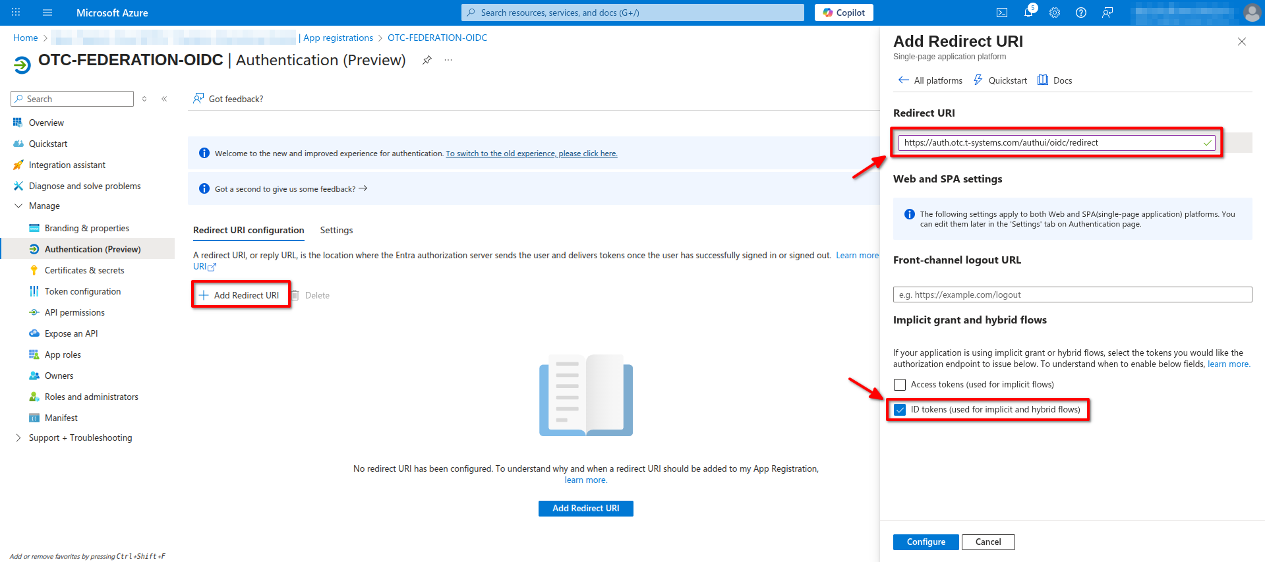Screen dimensions: 1265x562
Task: Open the notifications bell icon
Action: pos(1028,13)
